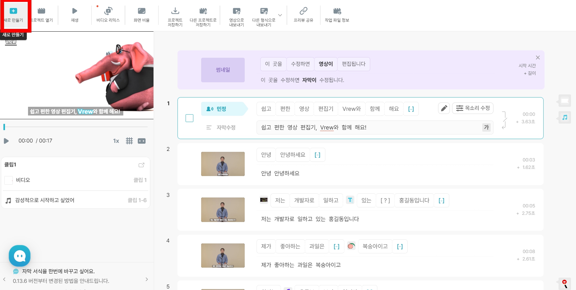Select the word chip 영상이 in banner
The width and height of the screenshot is (576, 290).
click(326, 64)
